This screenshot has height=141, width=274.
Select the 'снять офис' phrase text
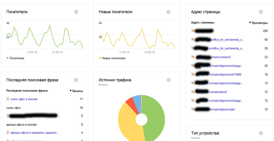pos(13,108)
